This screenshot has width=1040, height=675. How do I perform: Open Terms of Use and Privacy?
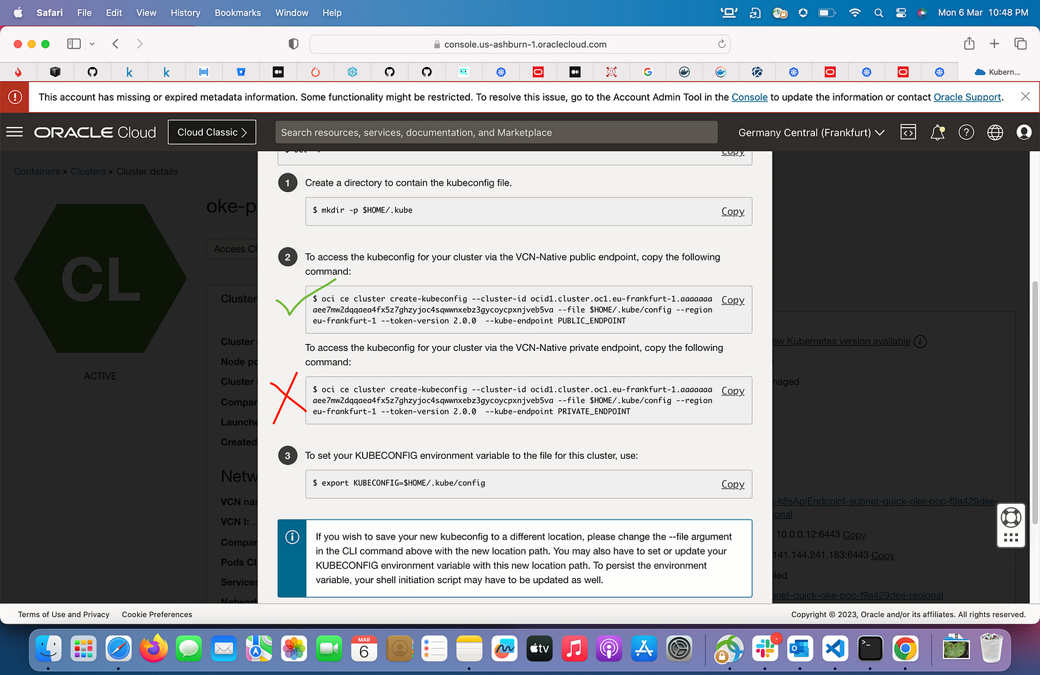pos(64,614)
